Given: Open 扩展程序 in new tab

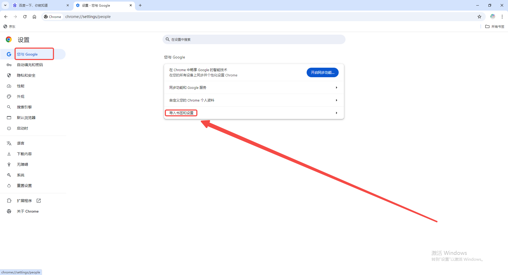Looking at the screenshot, I should point(33,201).
